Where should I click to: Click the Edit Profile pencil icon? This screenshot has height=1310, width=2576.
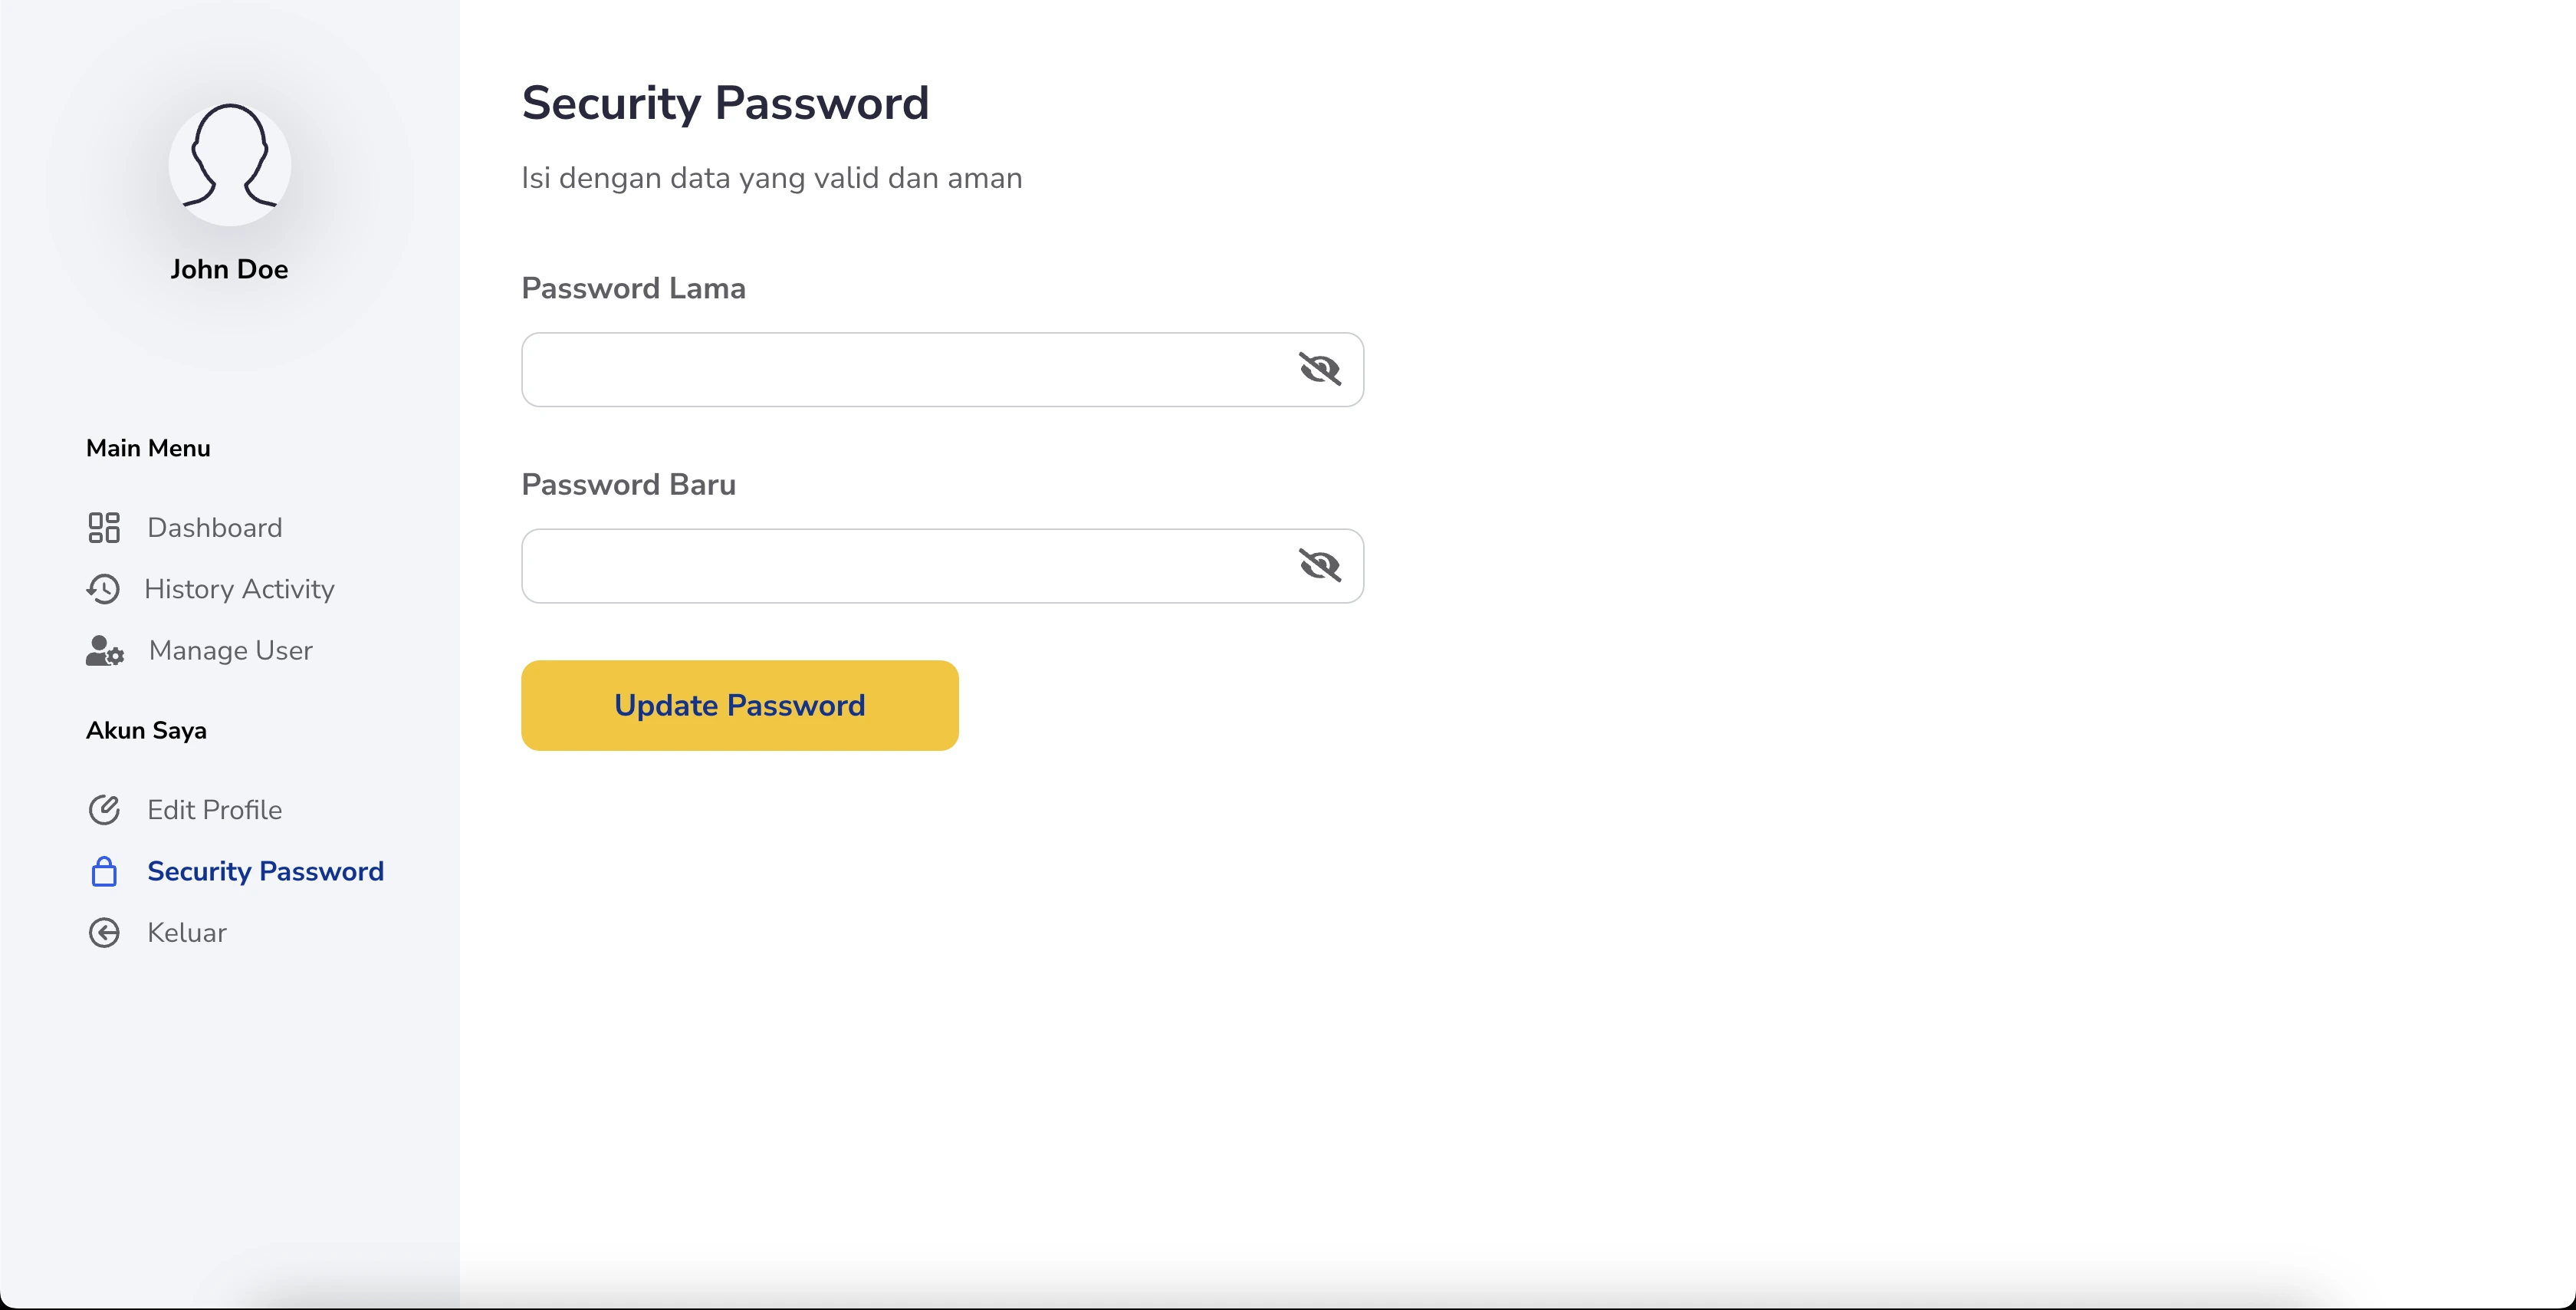coord(104,810)
